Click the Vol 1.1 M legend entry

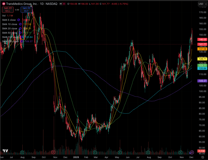pos(8,16)
